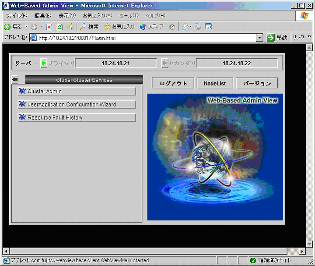Viewport: 315px width, 266px height.
Task: Open the ヘルプ(H) menu
Action: 155,15
